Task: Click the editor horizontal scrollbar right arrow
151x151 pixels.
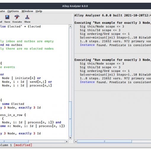Action: tap(67, 142)
